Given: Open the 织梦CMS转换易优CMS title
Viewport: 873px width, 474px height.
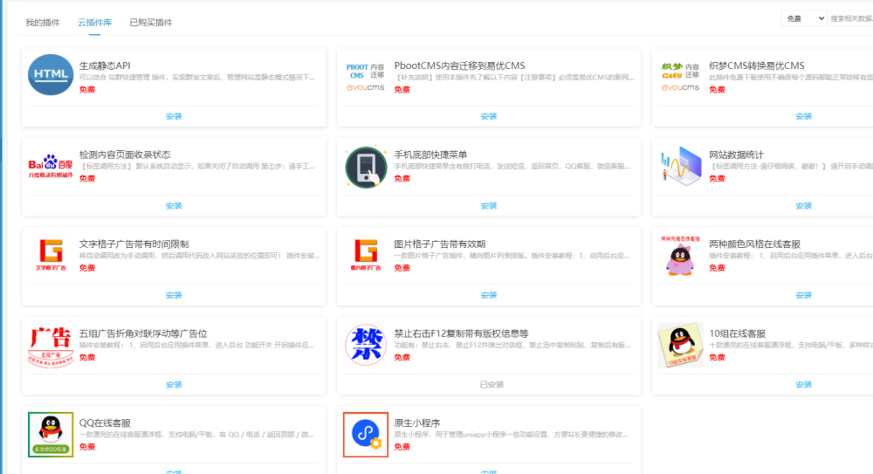Looking at the screenshot, I should click(x=757, y=65).
